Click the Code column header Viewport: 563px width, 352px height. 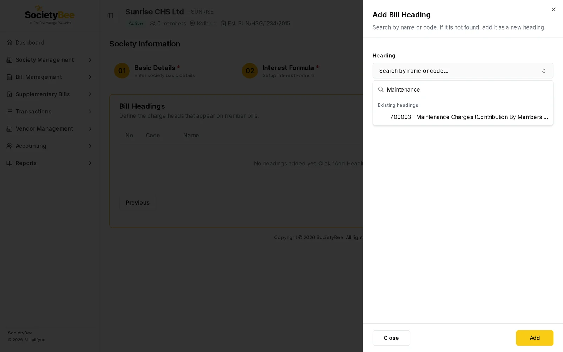coord(153,136)
